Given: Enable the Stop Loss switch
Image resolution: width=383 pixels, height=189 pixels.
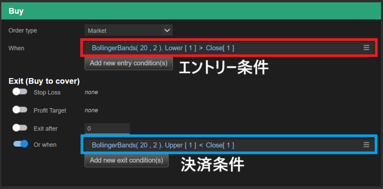Looking at the screenshot, I should point(20,92).
